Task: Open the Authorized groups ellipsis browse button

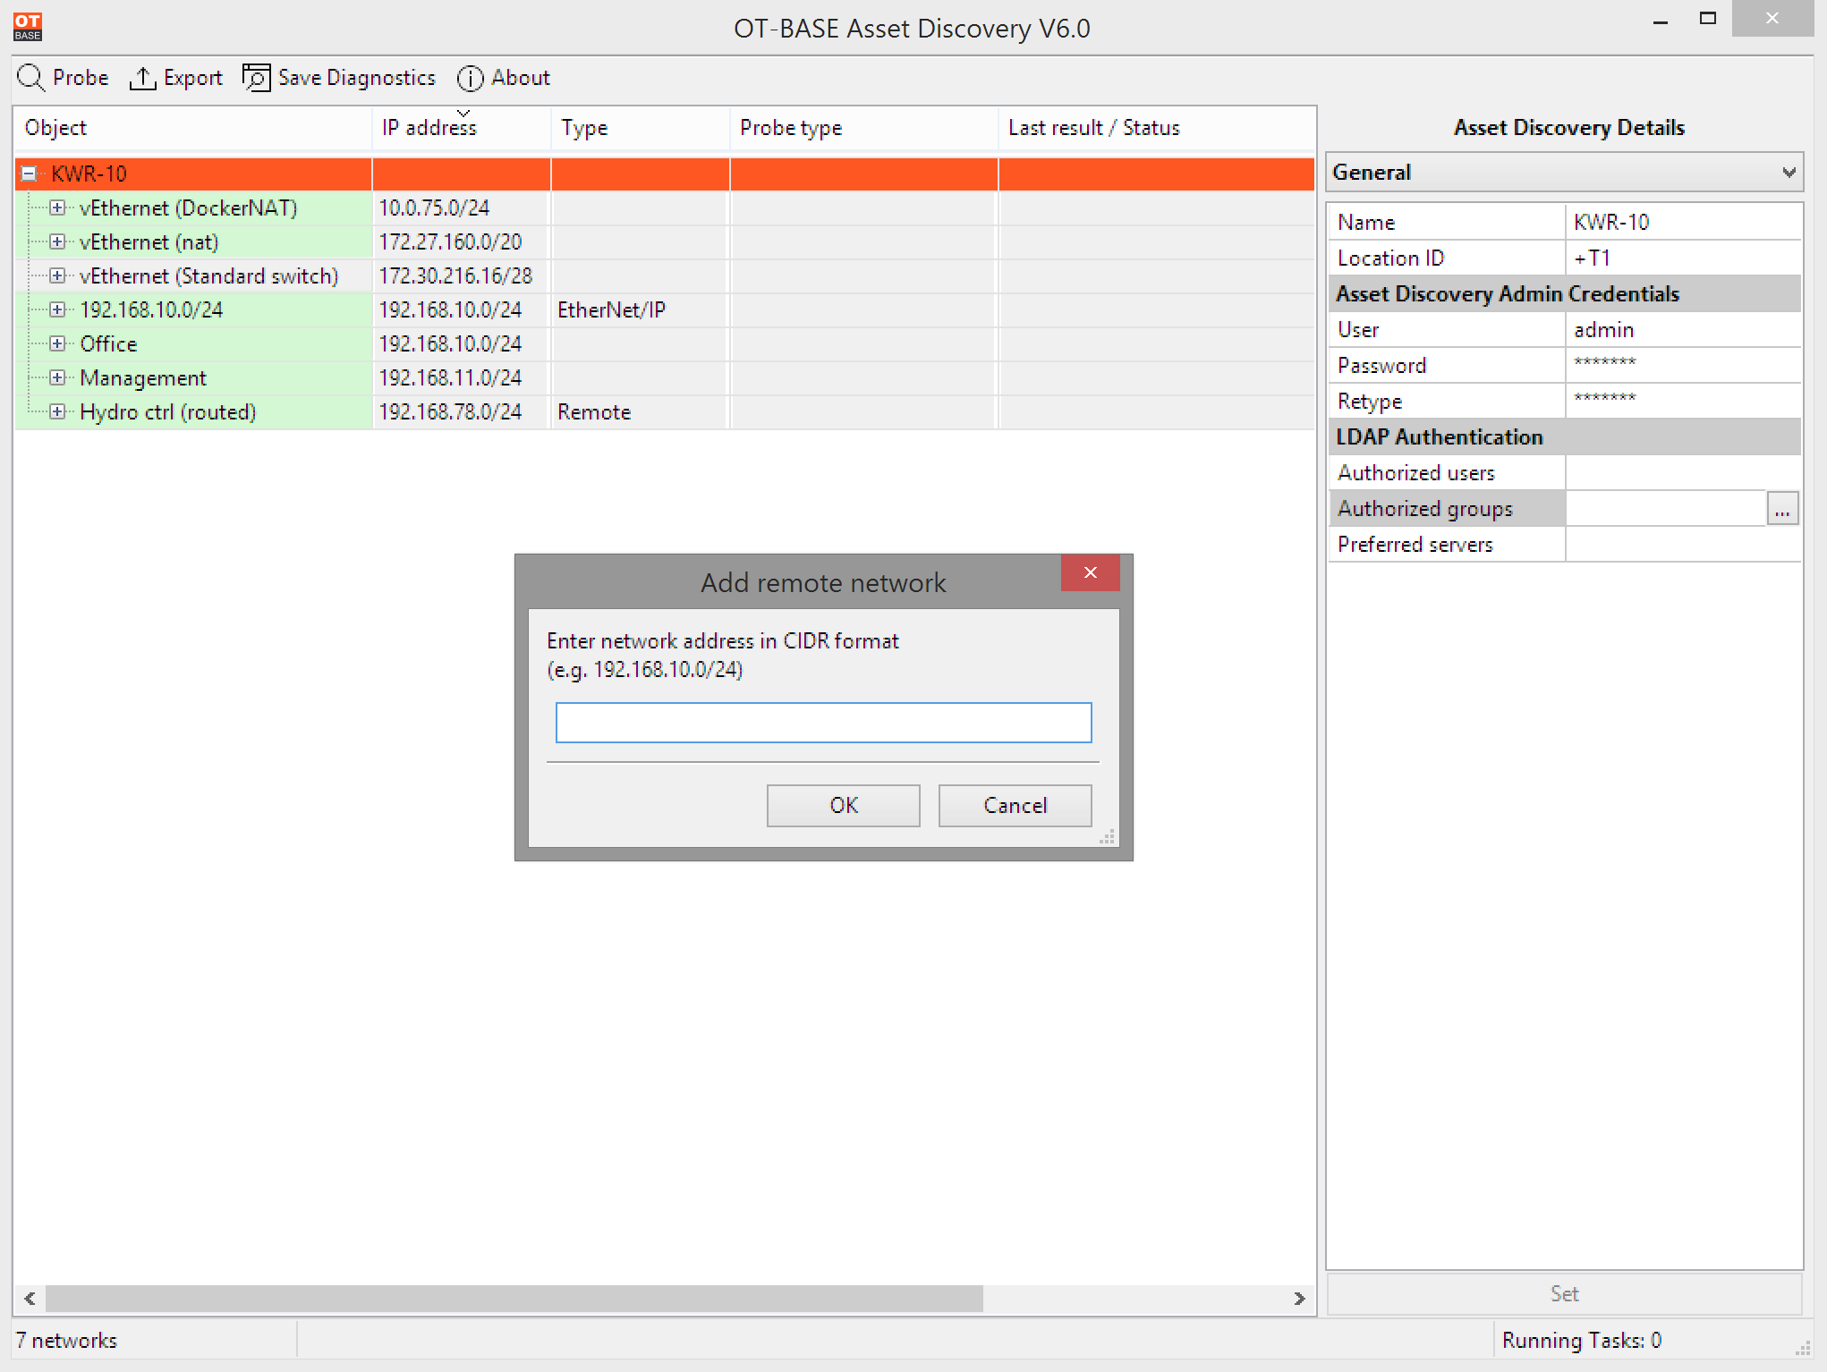Action: coord(1782,509)
